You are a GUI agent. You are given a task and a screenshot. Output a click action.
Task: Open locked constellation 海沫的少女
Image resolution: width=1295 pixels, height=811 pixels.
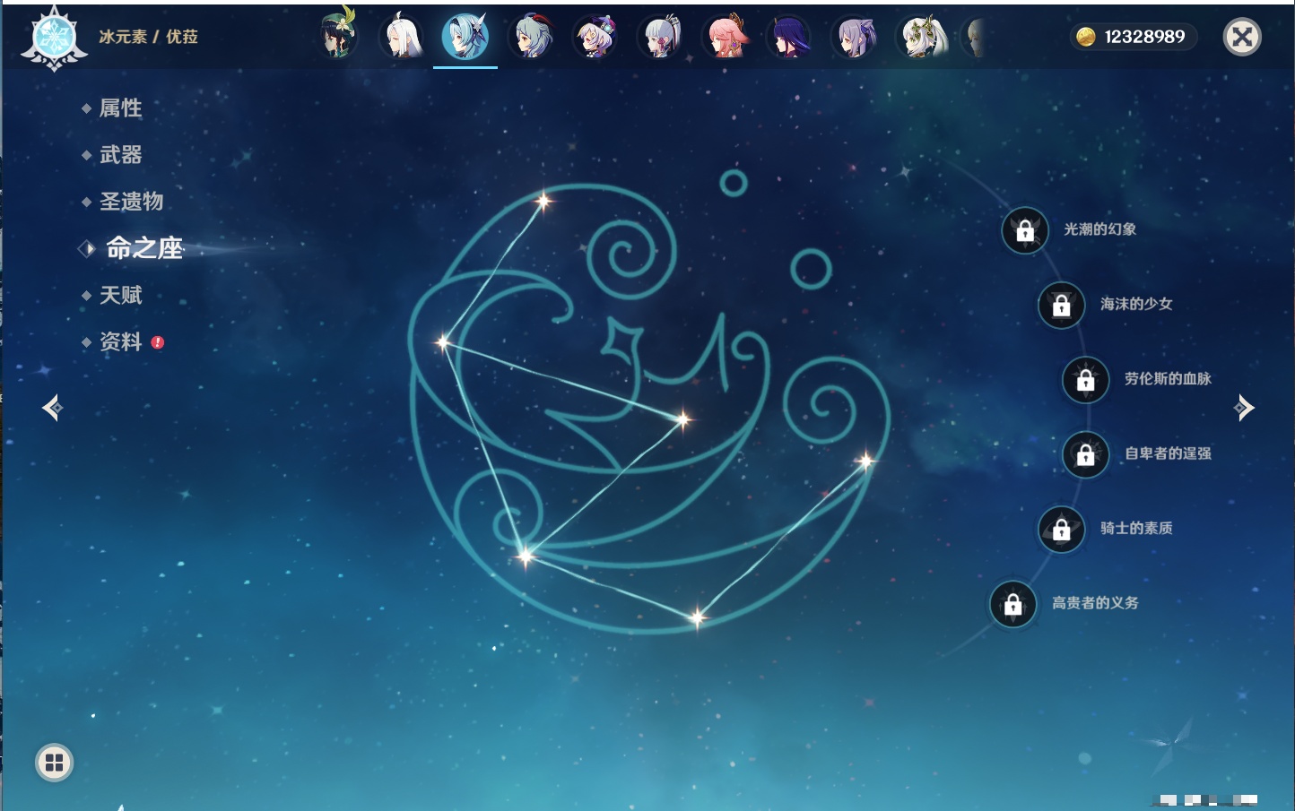tap(1062, 305)
